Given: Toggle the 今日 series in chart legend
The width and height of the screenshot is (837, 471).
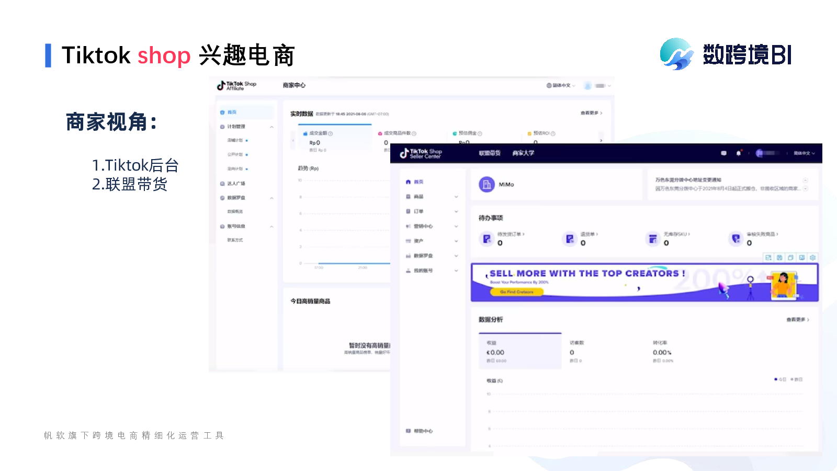Looking at the screenshot, I should pyautogui.click(x=781, y=379).
